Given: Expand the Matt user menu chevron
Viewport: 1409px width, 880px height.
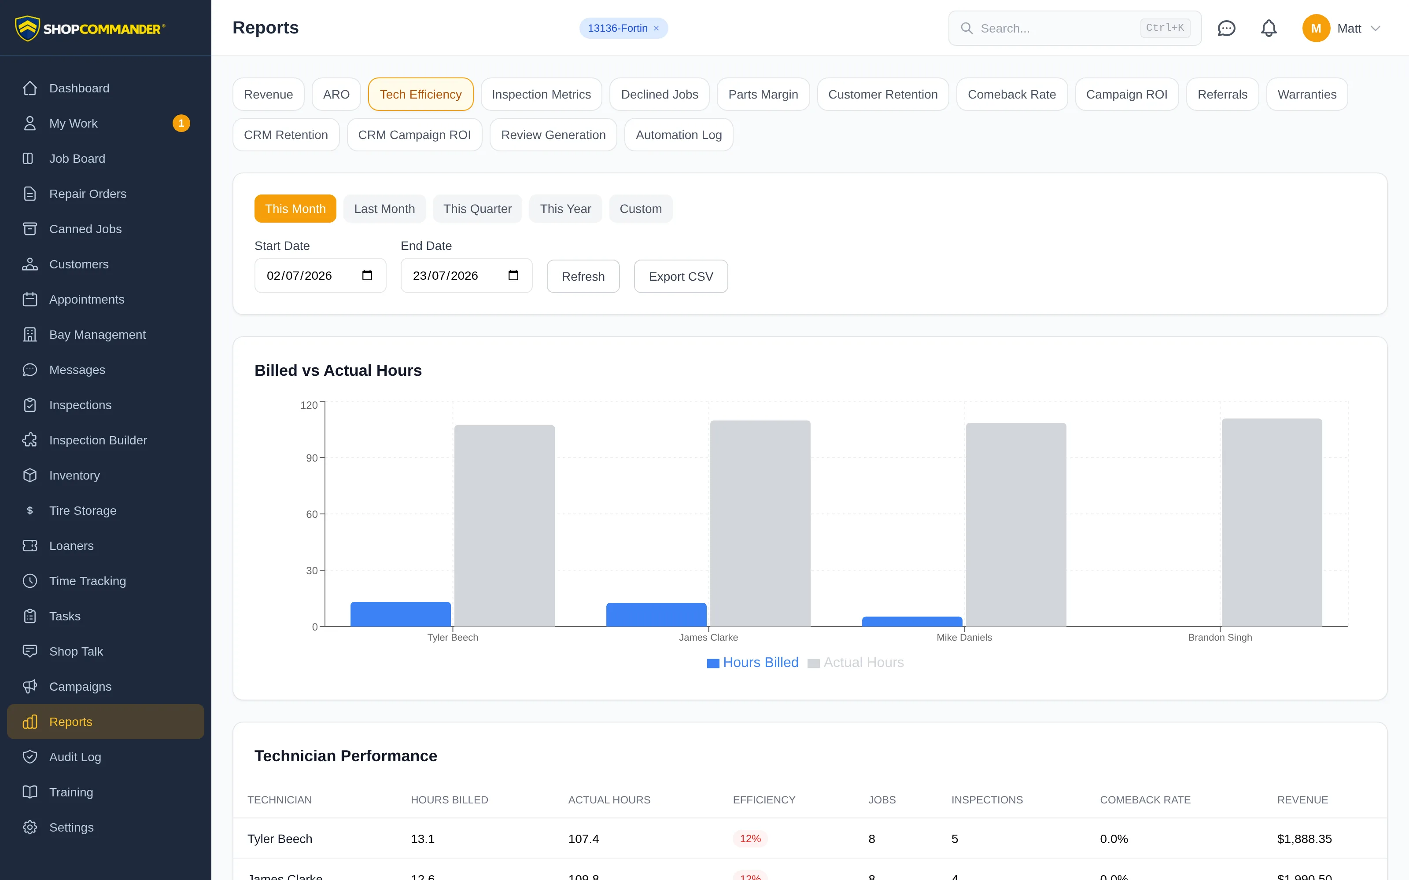Looking at the screenshot, I should click(1375, 29).
